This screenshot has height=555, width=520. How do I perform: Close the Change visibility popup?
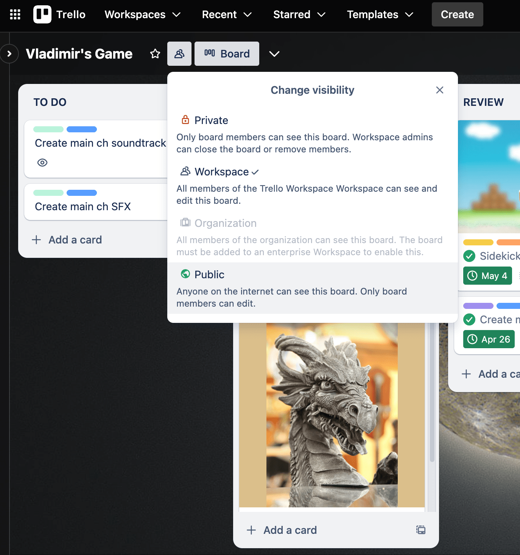click(439, 90)
